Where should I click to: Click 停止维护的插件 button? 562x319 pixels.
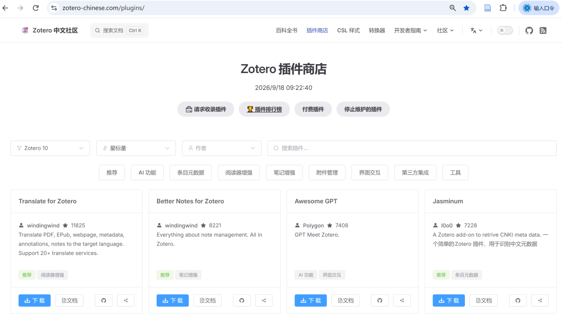coord(363,109)
